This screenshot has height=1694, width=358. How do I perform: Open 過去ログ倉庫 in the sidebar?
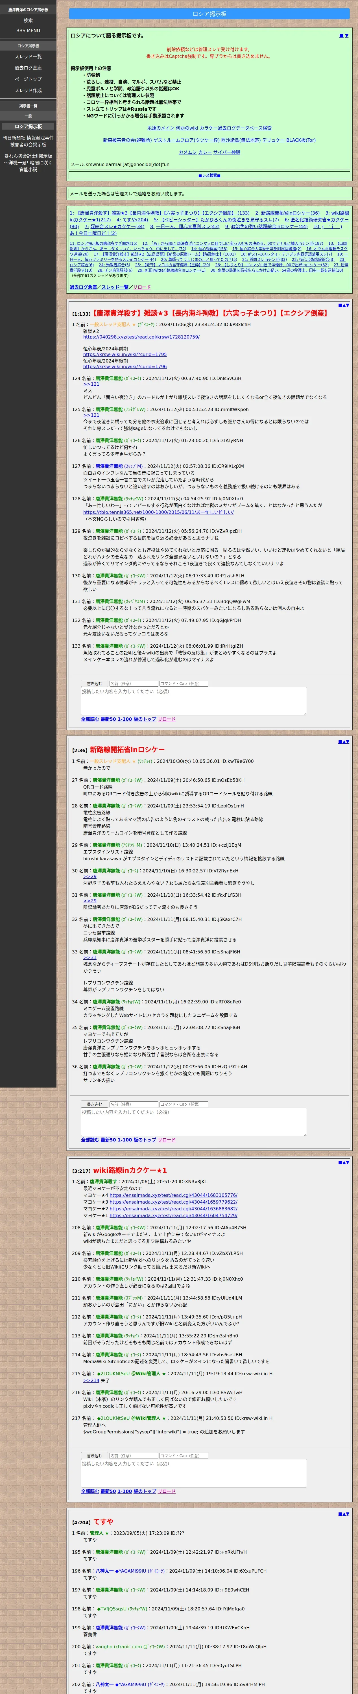click(x=28, y=68)
